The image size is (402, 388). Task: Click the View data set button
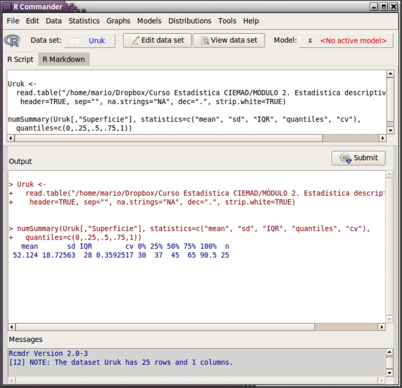[x=229, y=40]
